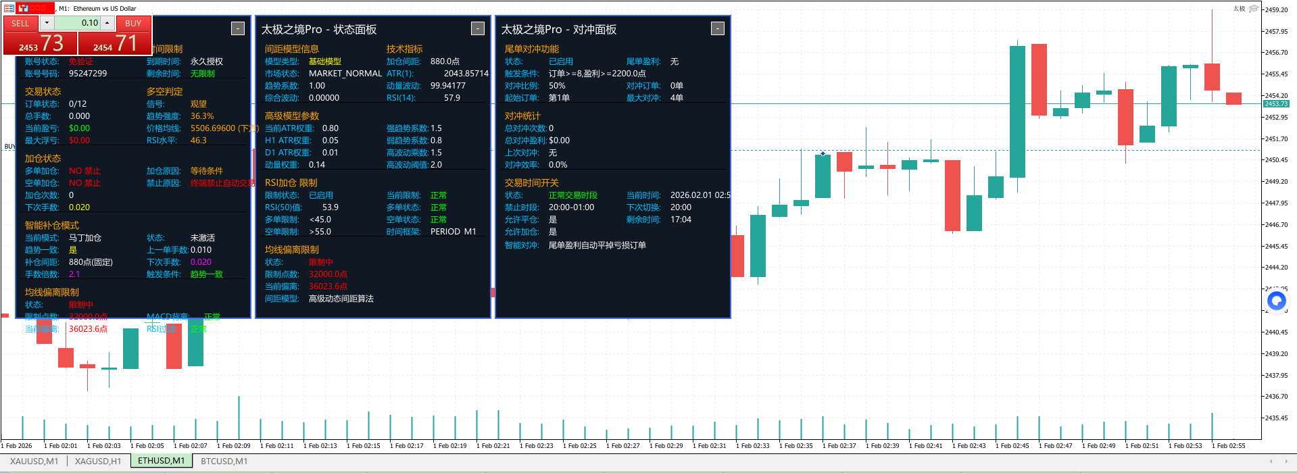This screenshot has height=473, width=1297.
Task: Switch to the XAGUSD,H1 chart tab
Action: (x=98, y=461)
